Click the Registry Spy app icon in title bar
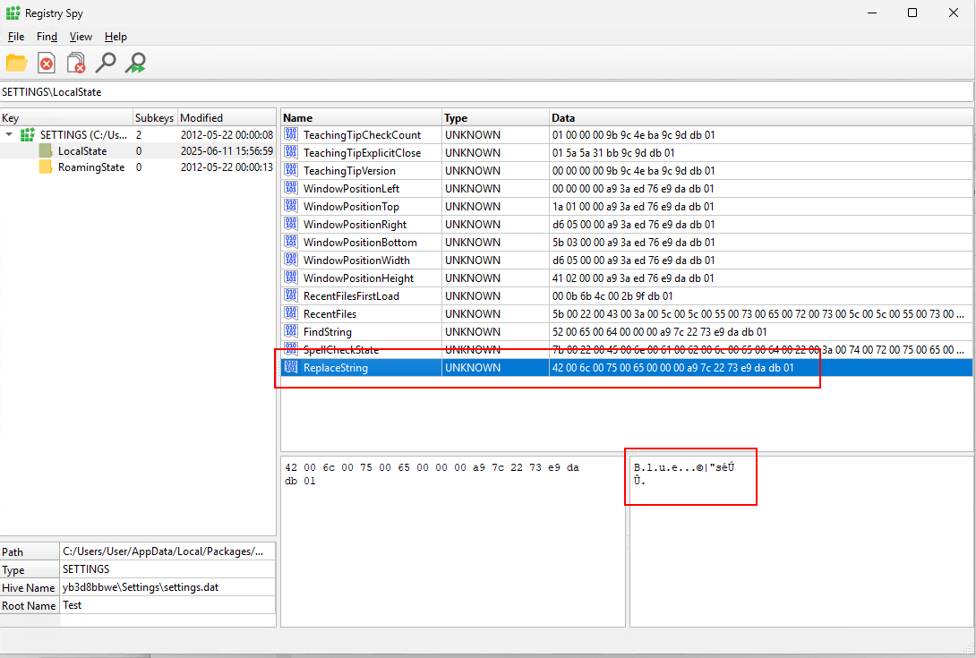Screen dimensions: 976x658 pyautogui.click(x=13, y=13)
